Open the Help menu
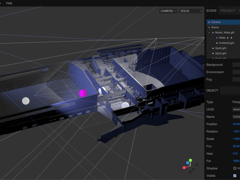This screenshot has width=240, height=180. pos(9,3)
